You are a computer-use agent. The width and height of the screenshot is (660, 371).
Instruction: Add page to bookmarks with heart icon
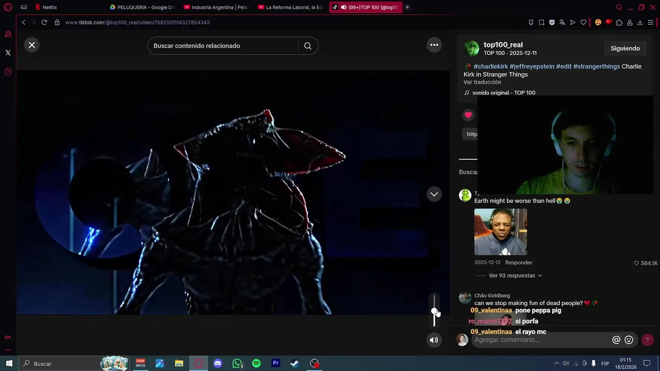point(583,22)
